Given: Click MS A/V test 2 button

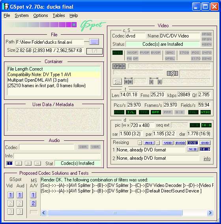Looking at the screenshot, I should [33, 203].
